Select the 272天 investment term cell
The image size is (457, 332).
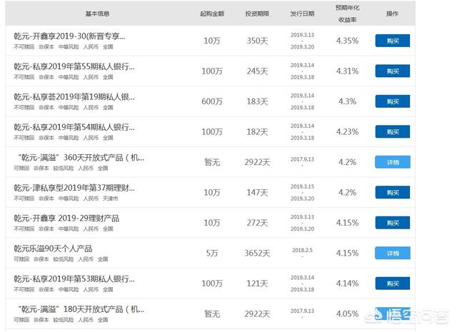257,223
